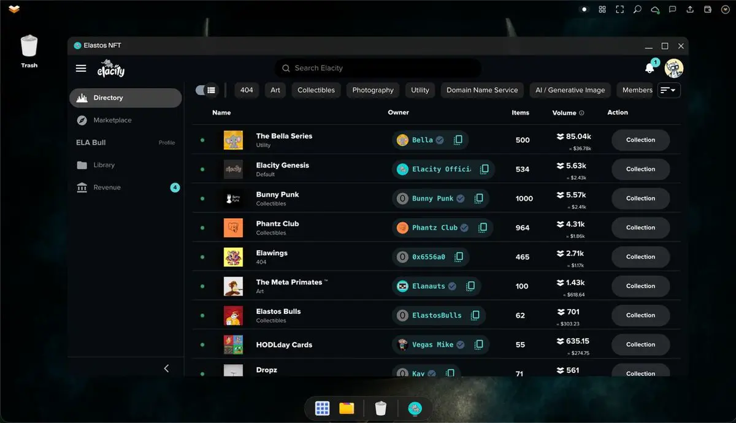Image resolution: width=736 pixels, height=423 pixels.
Task: Click the widgets grid icon in top bar
Action: pos(602,9)
